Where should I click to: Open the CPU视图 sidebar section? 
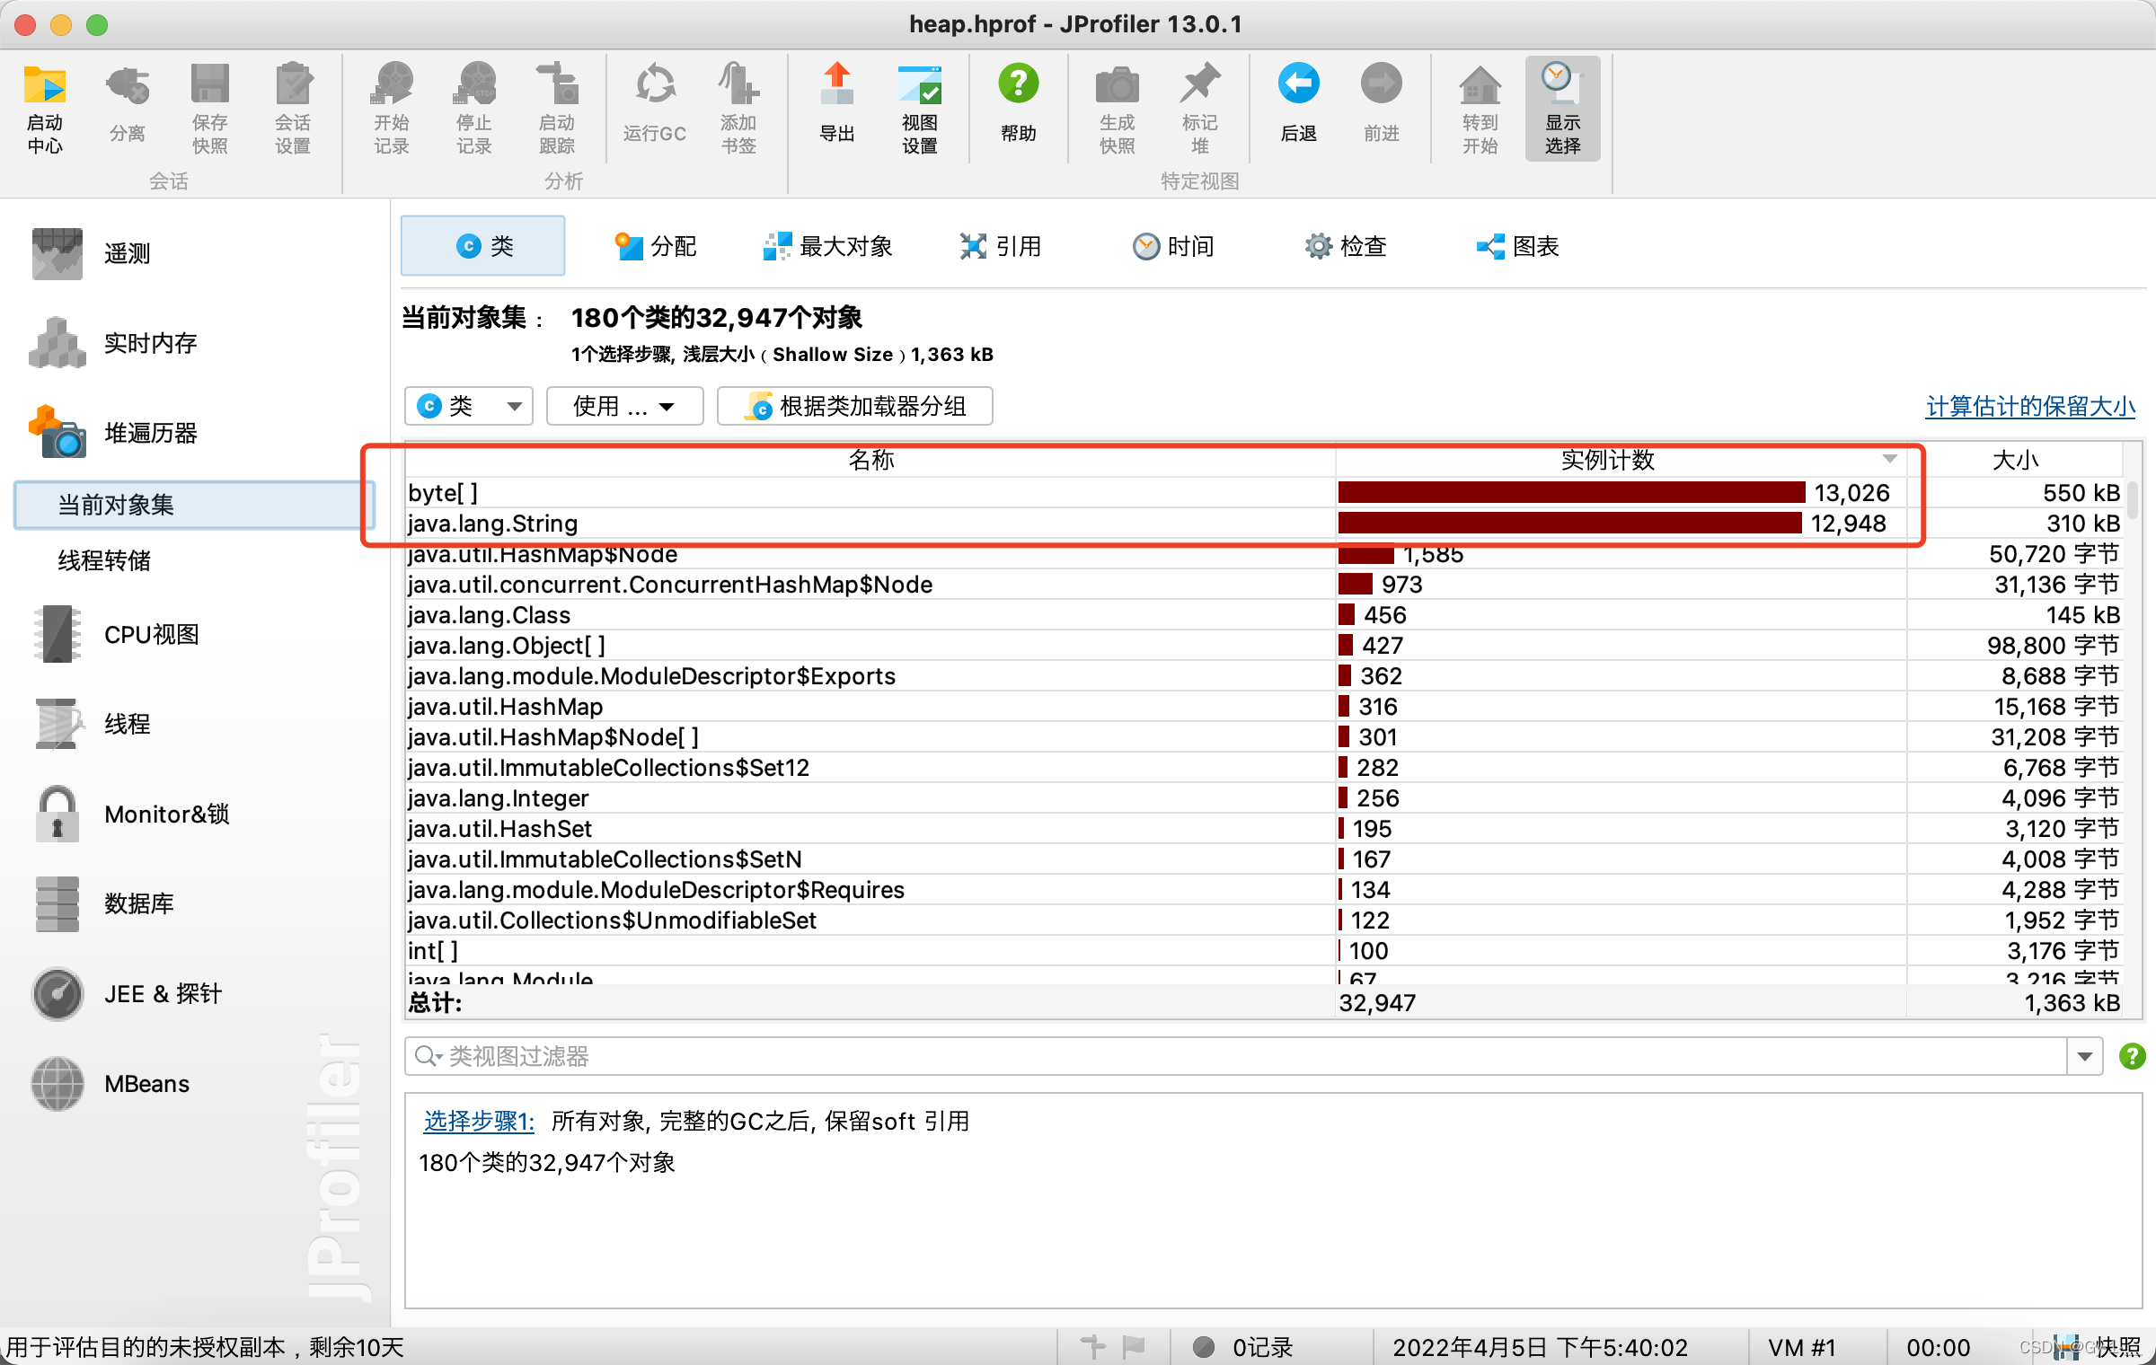[151, 634]
